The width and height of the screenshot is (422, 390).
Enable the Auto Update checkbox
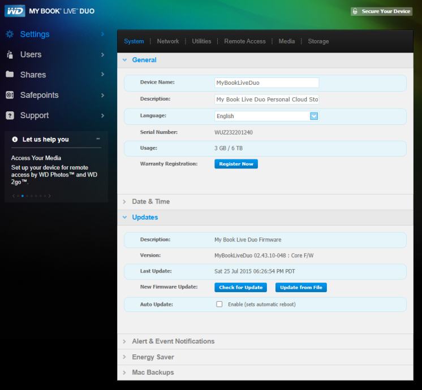coord(219,304)
